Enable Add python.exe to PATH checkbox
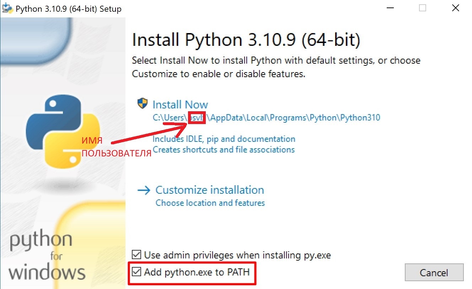The height and width of the screenshot is (289, 472). click(136, 272)
